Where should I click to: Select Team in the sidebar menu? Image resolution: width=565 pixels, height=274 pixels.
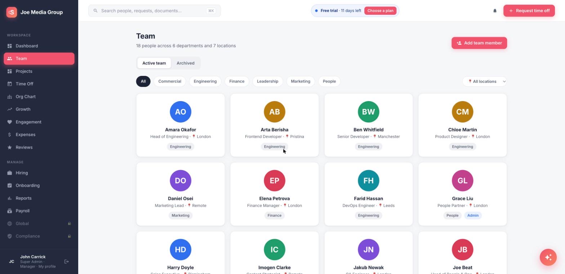click(39, 59)
